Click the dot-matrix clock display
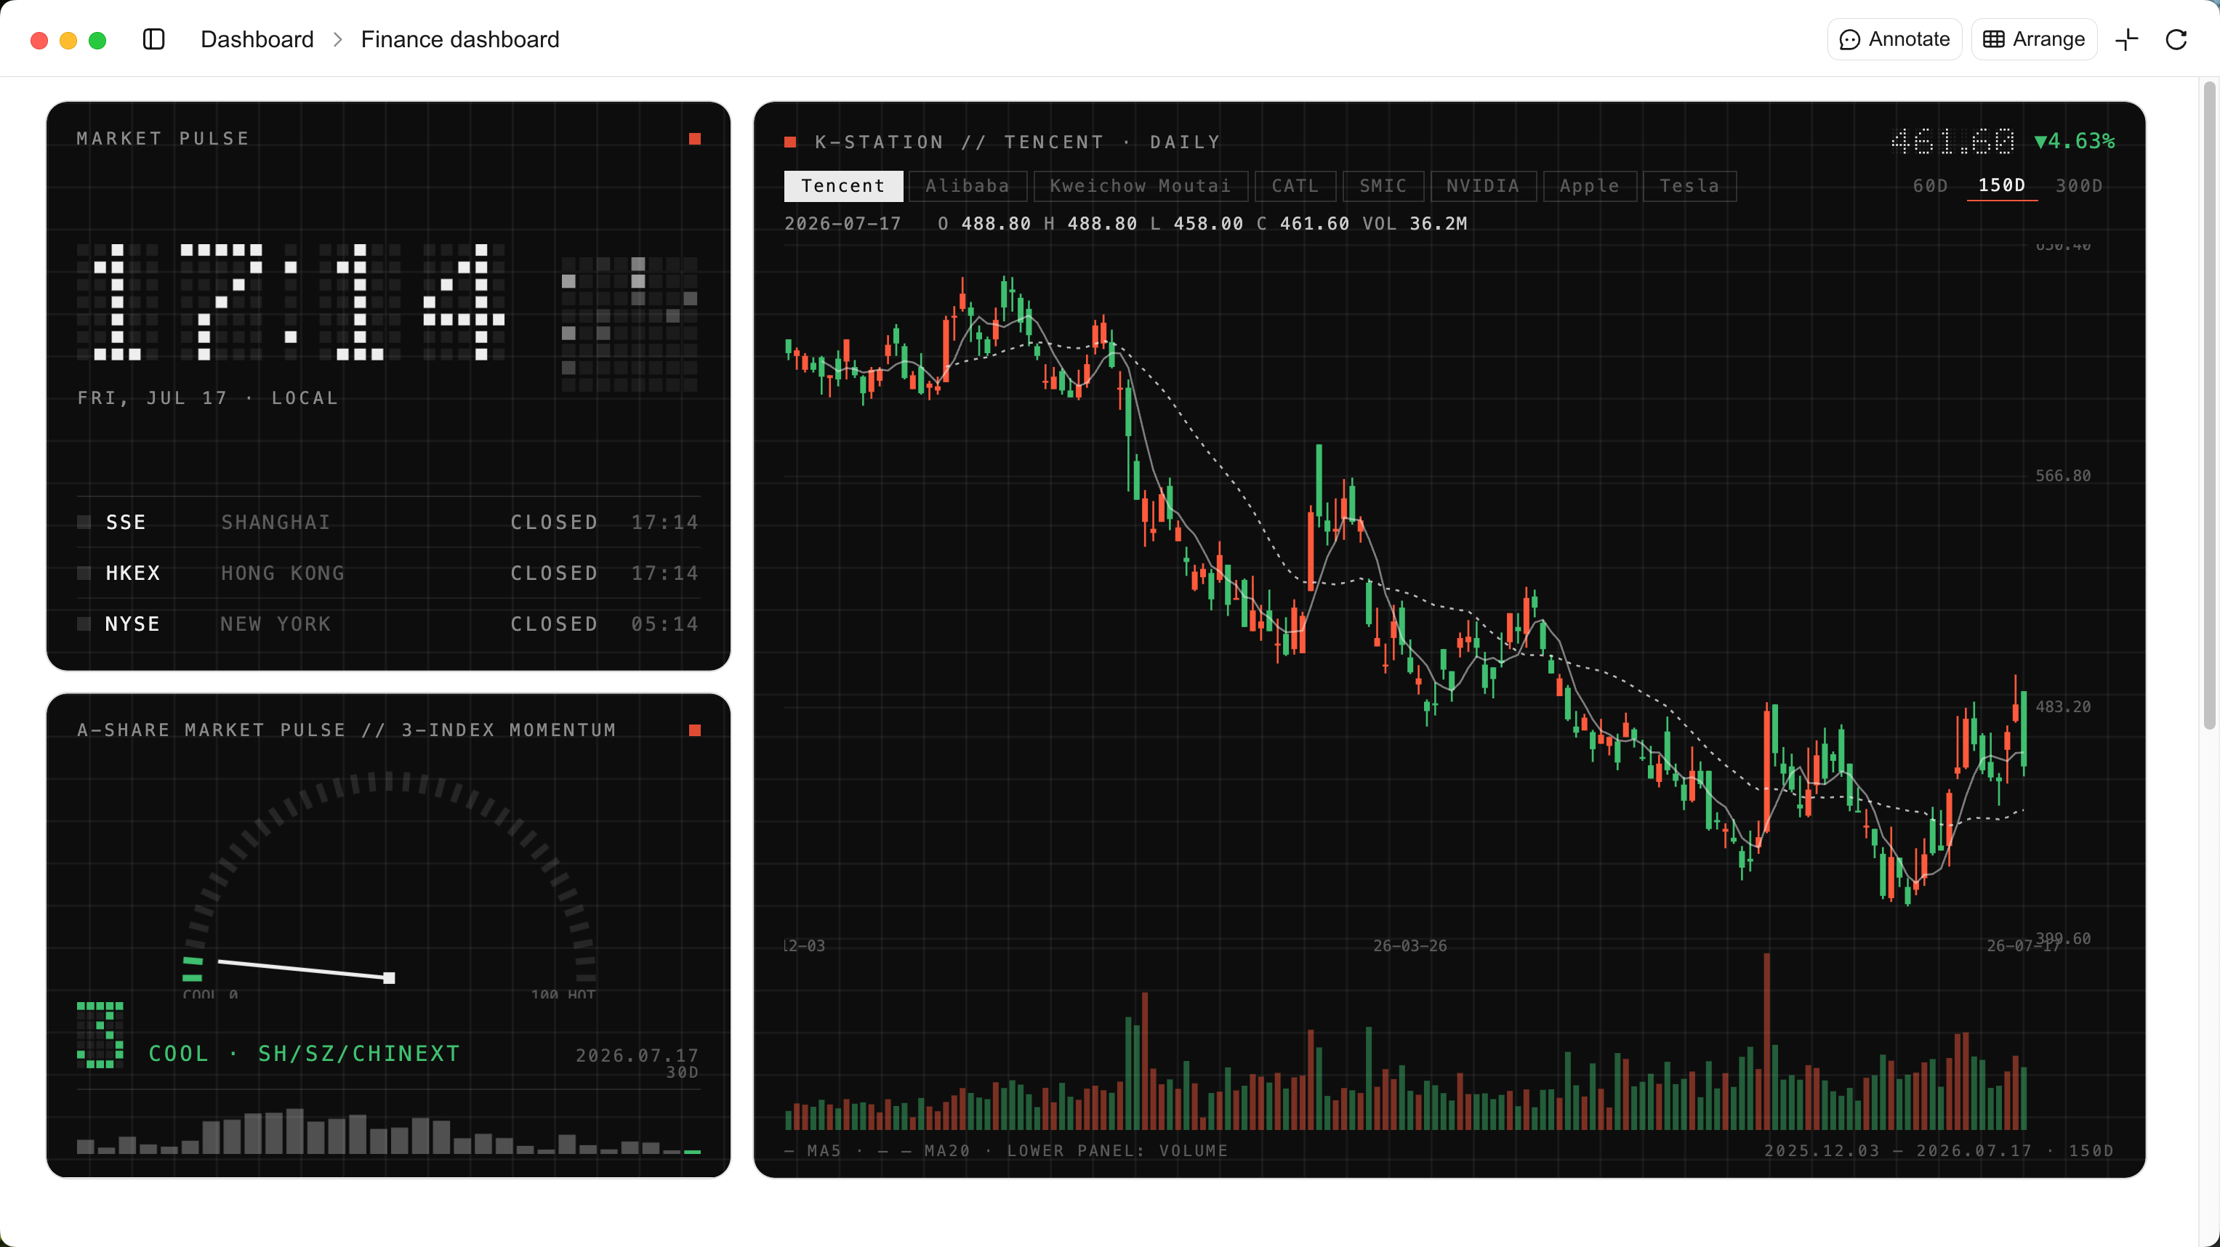This screenshot has height=1247, width=2220. [291, 302]
